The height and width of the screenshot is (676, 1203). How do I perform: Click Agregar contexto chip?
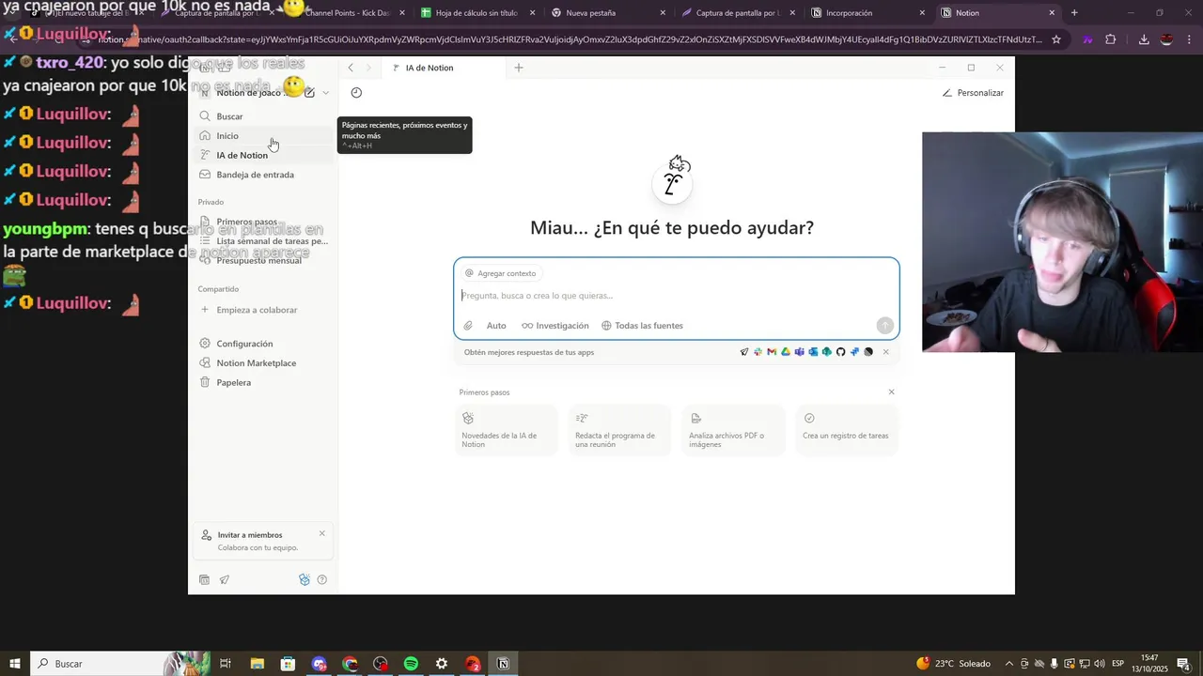click(x=501, y=273)
